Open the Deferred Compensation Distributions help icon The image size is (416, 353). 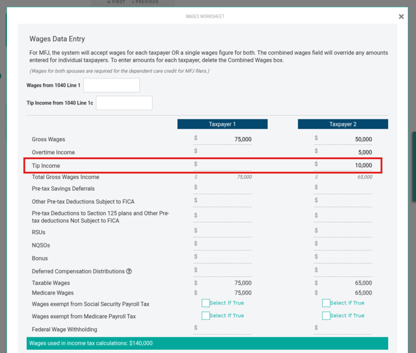pyautogui.click(x=129, y=271)
